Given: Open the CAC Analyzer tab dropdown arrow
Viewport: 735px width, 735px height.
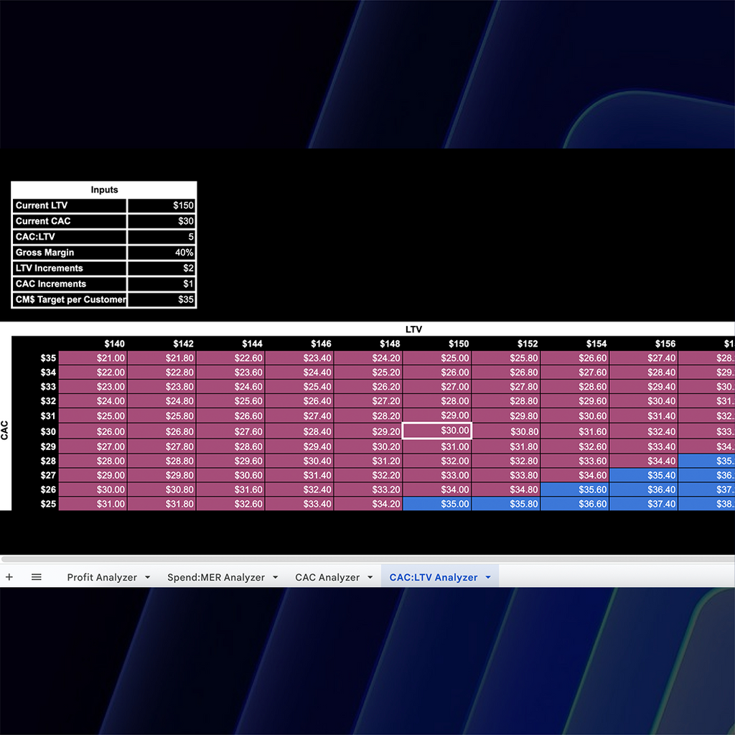Looking at the screenshot, I should [370, 576].
